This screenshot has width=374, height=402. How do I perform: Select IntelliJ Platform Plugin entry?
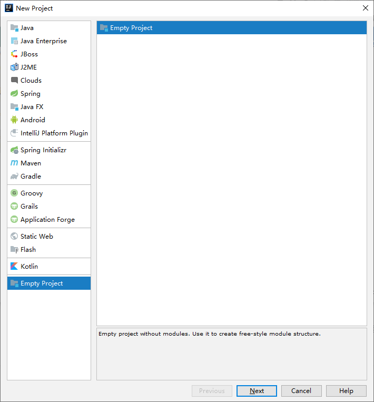pyautogui.click(x=54, y=133)
